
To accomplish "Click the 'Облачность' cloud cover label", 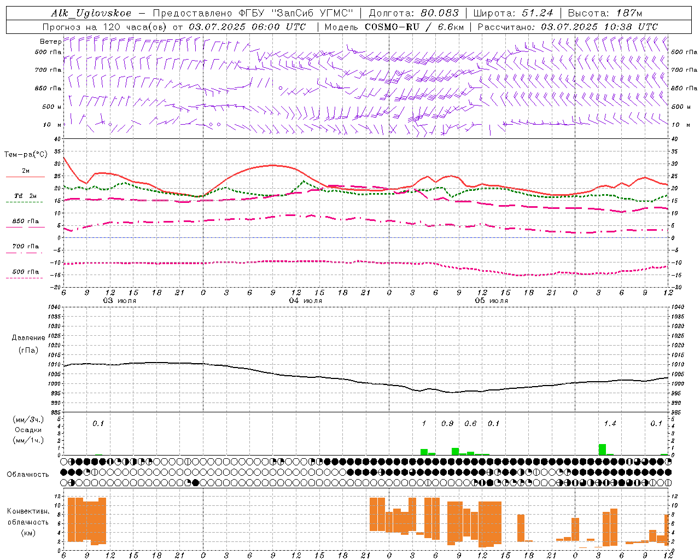I will click(x=28, y=474).
